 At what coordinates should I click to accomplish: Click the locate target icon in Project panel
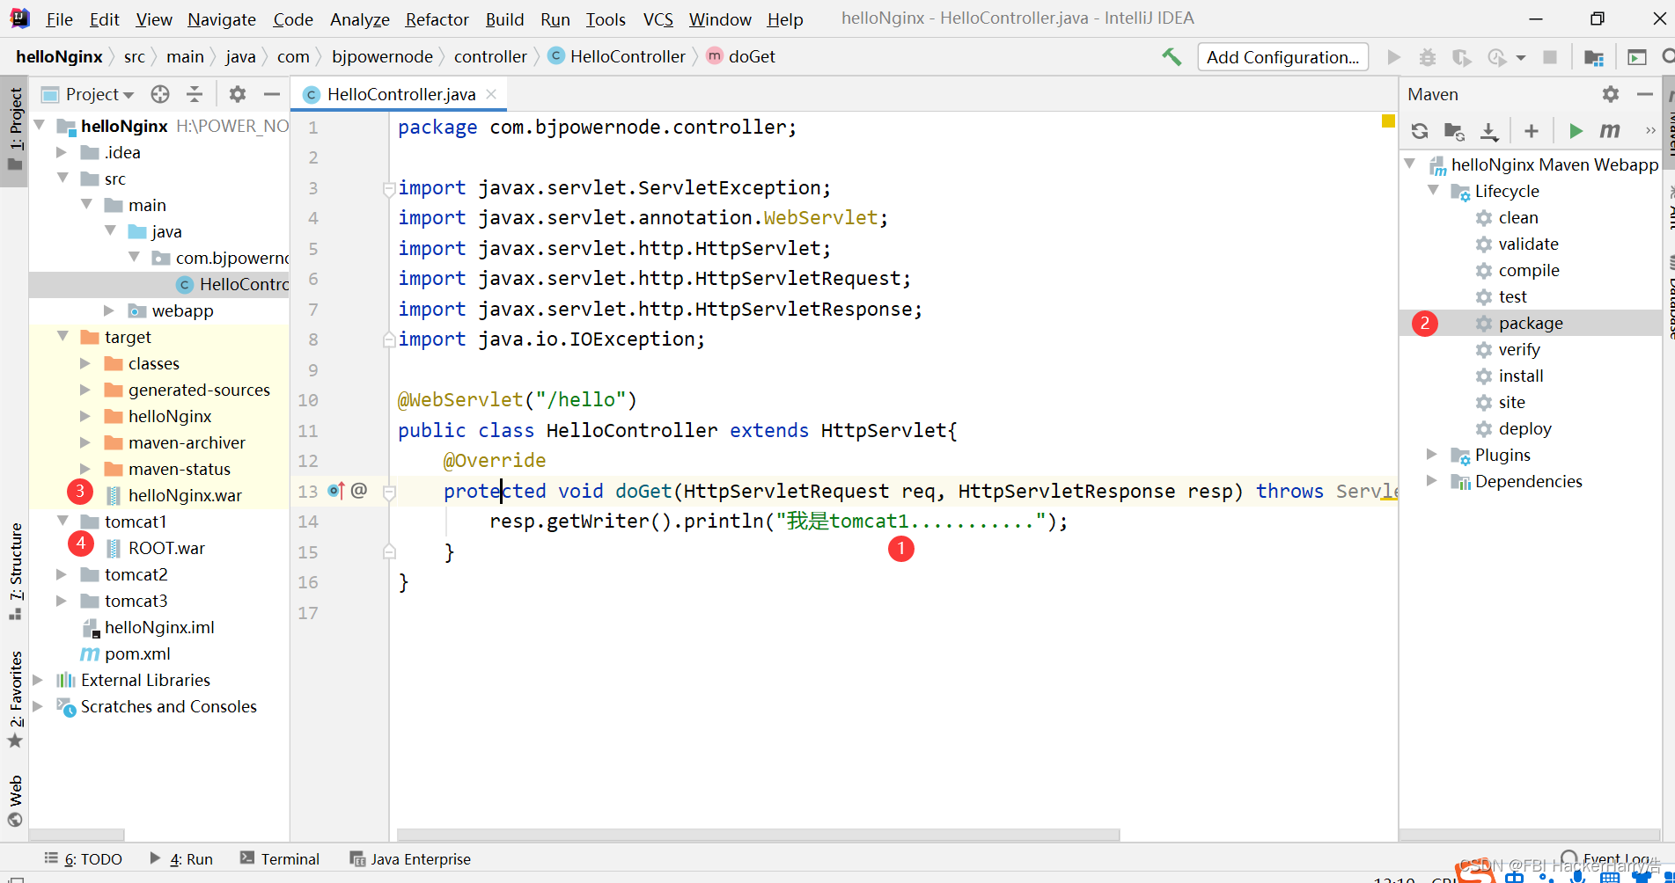[159, 94]
